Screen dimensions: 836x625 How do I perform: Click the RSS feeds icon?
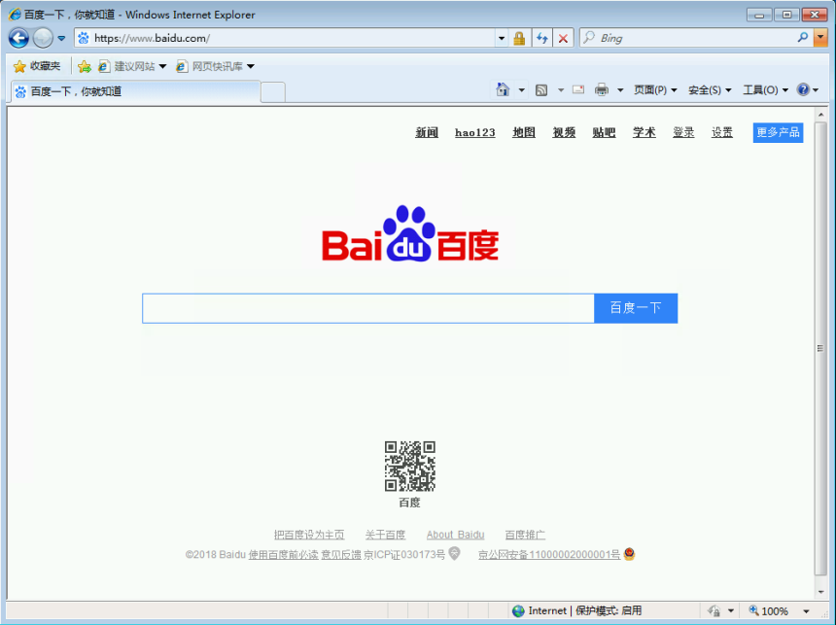coord(541,90)
